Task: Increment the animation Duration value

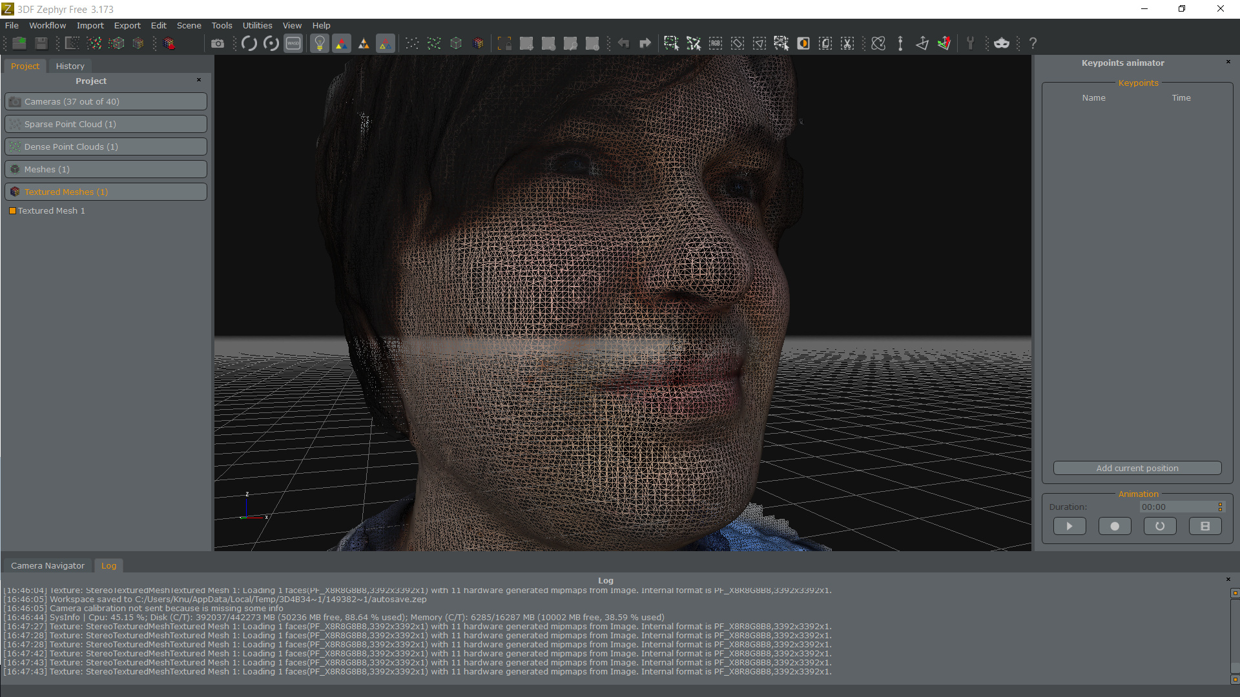Action: (x=1220, y=504)
